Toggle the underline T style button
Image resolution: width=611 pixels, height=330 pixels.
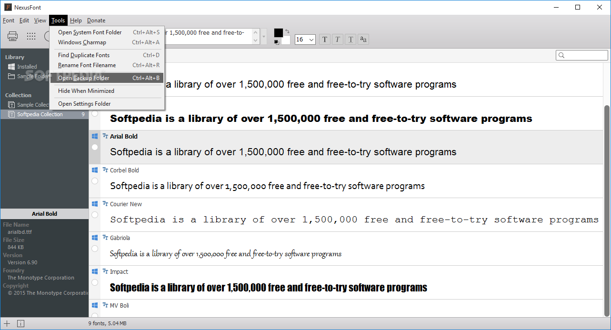pyautogui.click(x=351, y=40)
